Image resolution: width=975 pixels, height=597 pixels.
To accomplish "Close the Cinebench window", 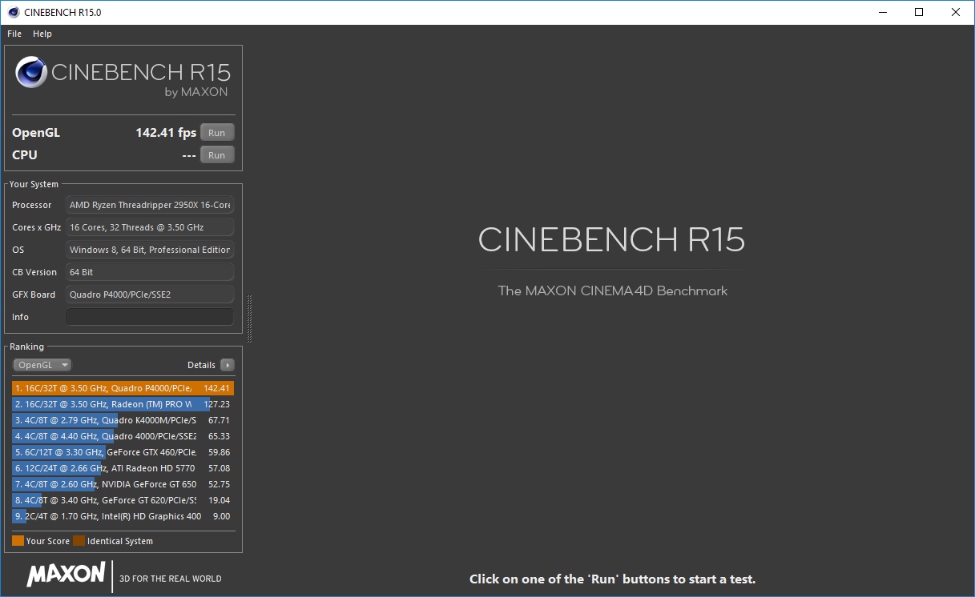I will tap(957, 12).
